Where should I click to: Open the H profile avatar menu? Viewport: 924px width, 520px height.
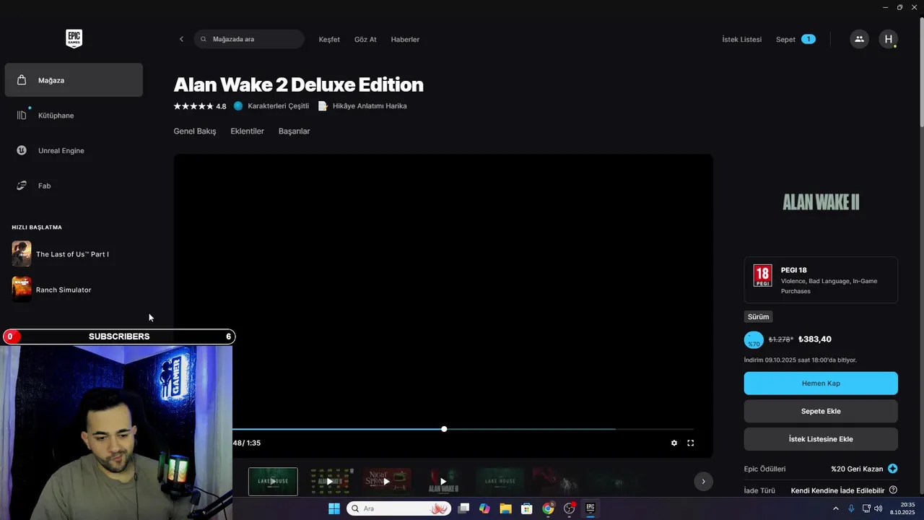coord(889,39)
